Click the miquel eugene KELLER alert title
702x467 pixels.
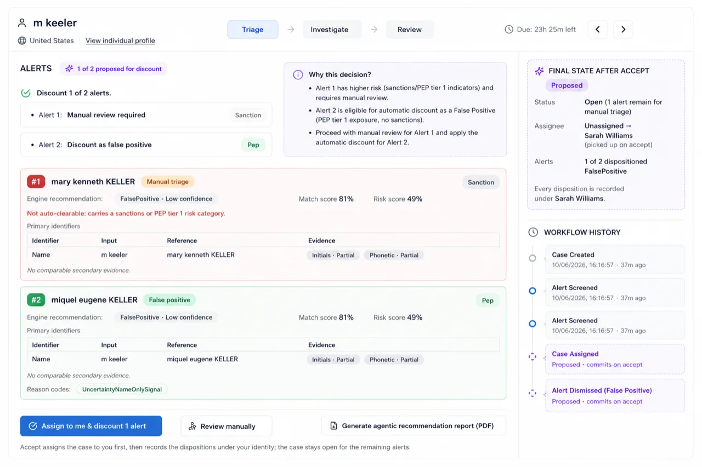click(94, 300)
